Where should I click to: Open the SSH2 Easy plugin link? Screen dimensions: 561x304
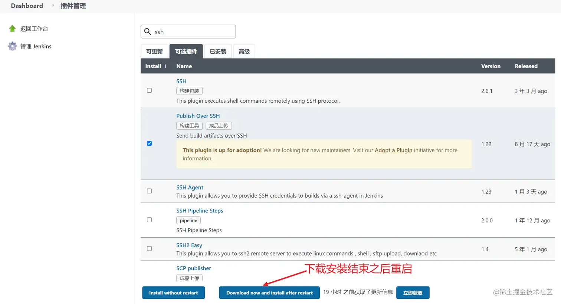click(x=189, y=245)
